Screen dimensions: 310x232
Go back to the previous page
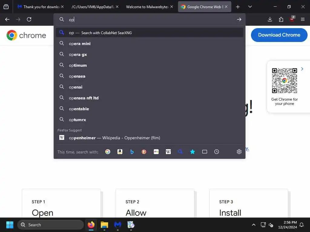coord(7,19)
